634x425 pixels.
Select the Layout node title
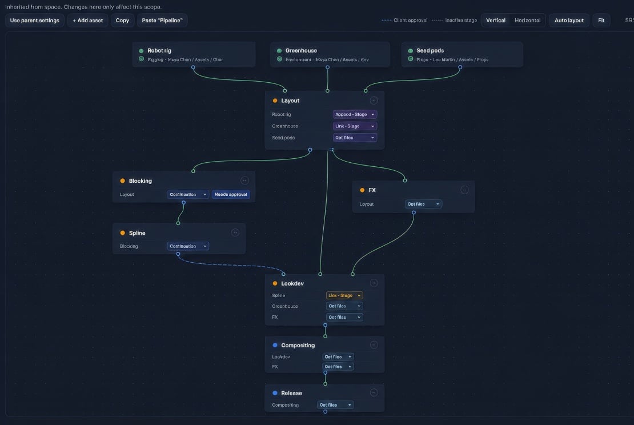[x=290, y=101]
